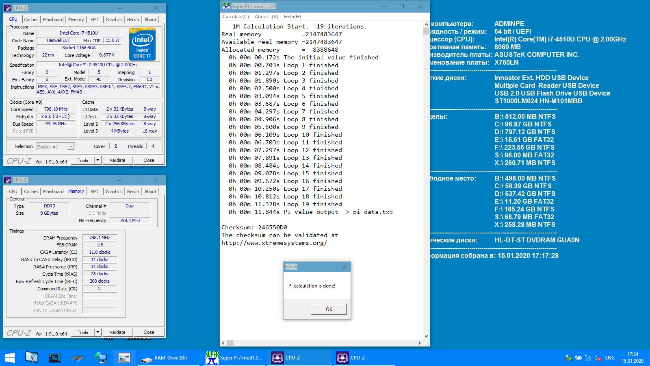Click Safely Remove USB tray icon
The image size is (650, 366).
click(569, 358)
